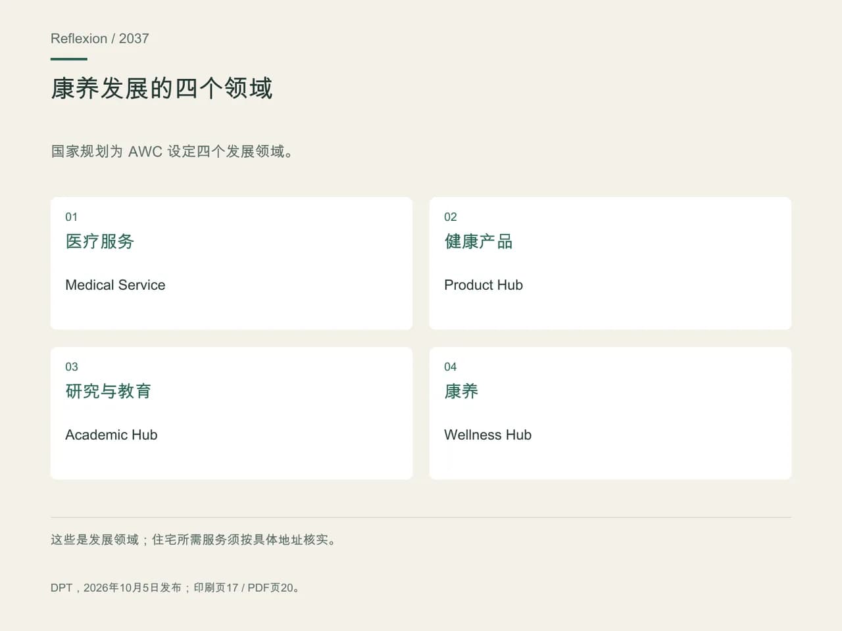This screenshot has height=631, width=842.
Task: Click the 'Product Hub' label
Action: click(x=483, y=285)
